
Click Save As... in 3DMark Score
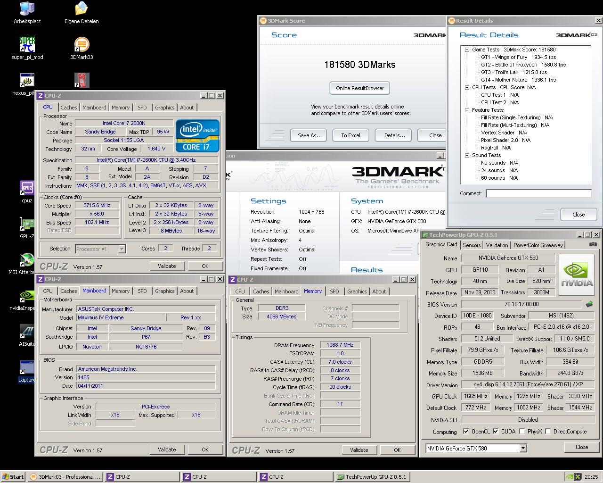(x=310, y=135)
